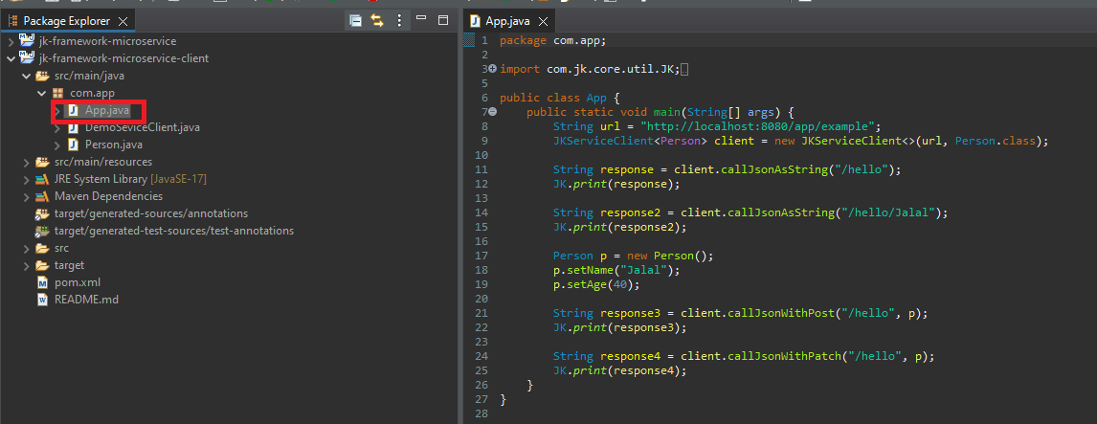Click the target/generated-sources/annotations folder icon

click(42, 213)
